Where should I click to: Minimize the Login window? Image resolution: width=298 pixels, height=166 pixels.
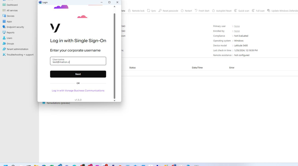pyautogui.click(x=101, y=2)
